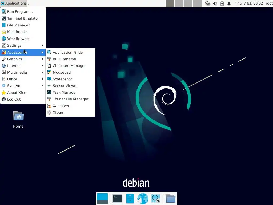Switch to the first workspace in the pager
Viewport: 273px width, 205px height.
170,3
